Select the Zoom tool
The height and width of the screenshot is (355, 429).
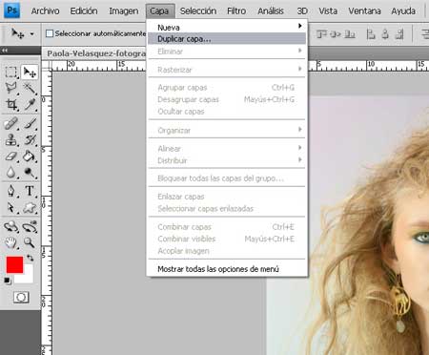(x=30, y=242)
